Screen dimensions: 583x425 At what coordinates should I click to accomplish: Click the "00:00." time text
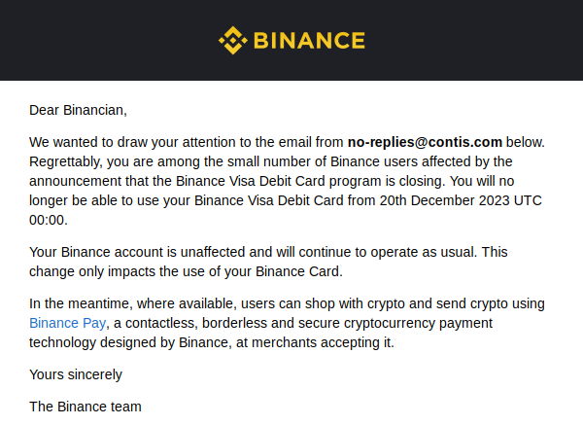[x=49, y=220]
